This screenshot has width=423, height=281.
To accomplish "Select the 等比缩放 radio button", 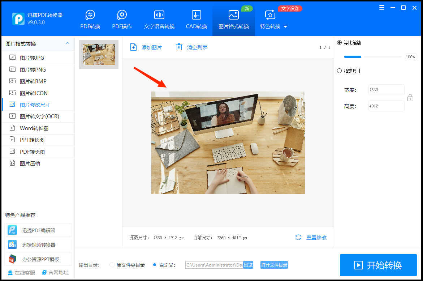I will [x=339, y=42].
